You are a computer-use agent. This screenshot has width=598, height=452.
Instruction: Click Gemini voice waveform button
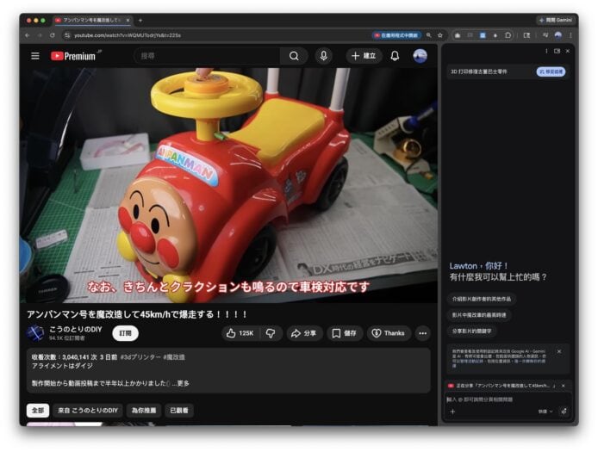click(564, 412)
